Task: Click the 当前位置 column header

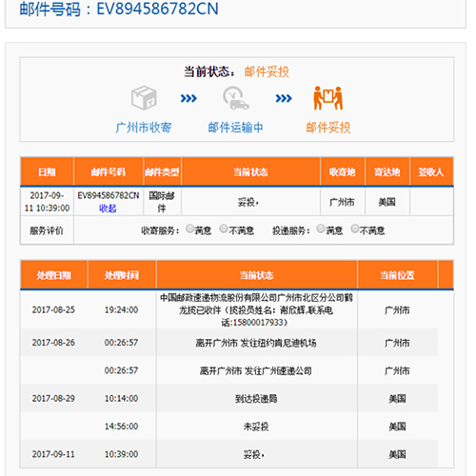Action: pyautogui.click(x=397, y=275)
